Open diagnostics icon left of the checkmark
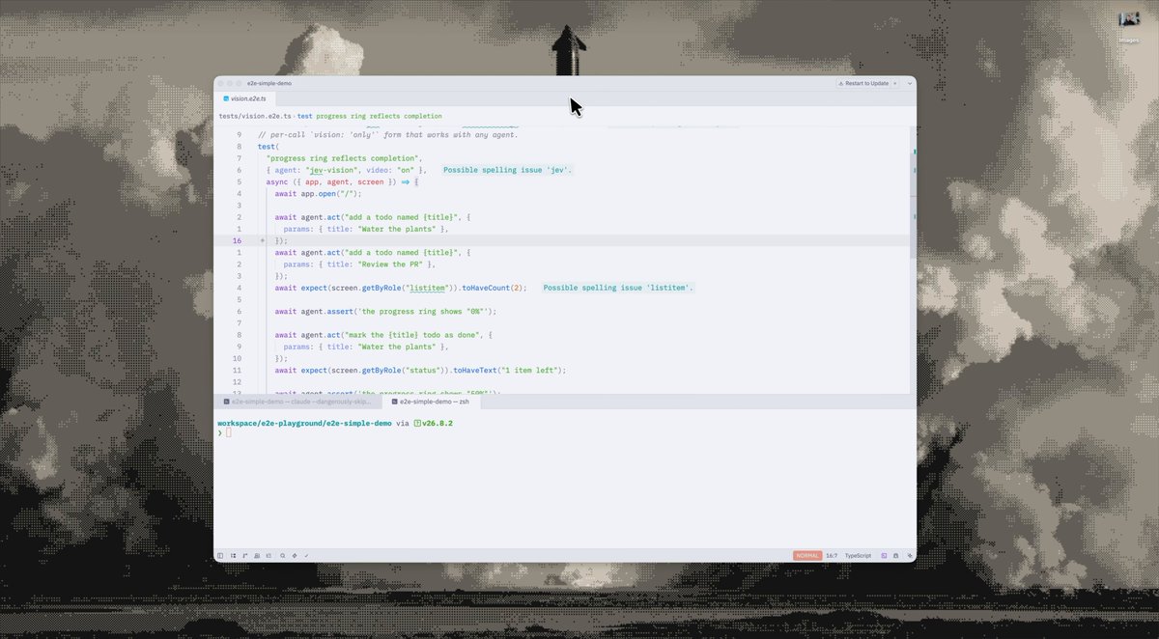1159x639 pixels. click(294, 555)
